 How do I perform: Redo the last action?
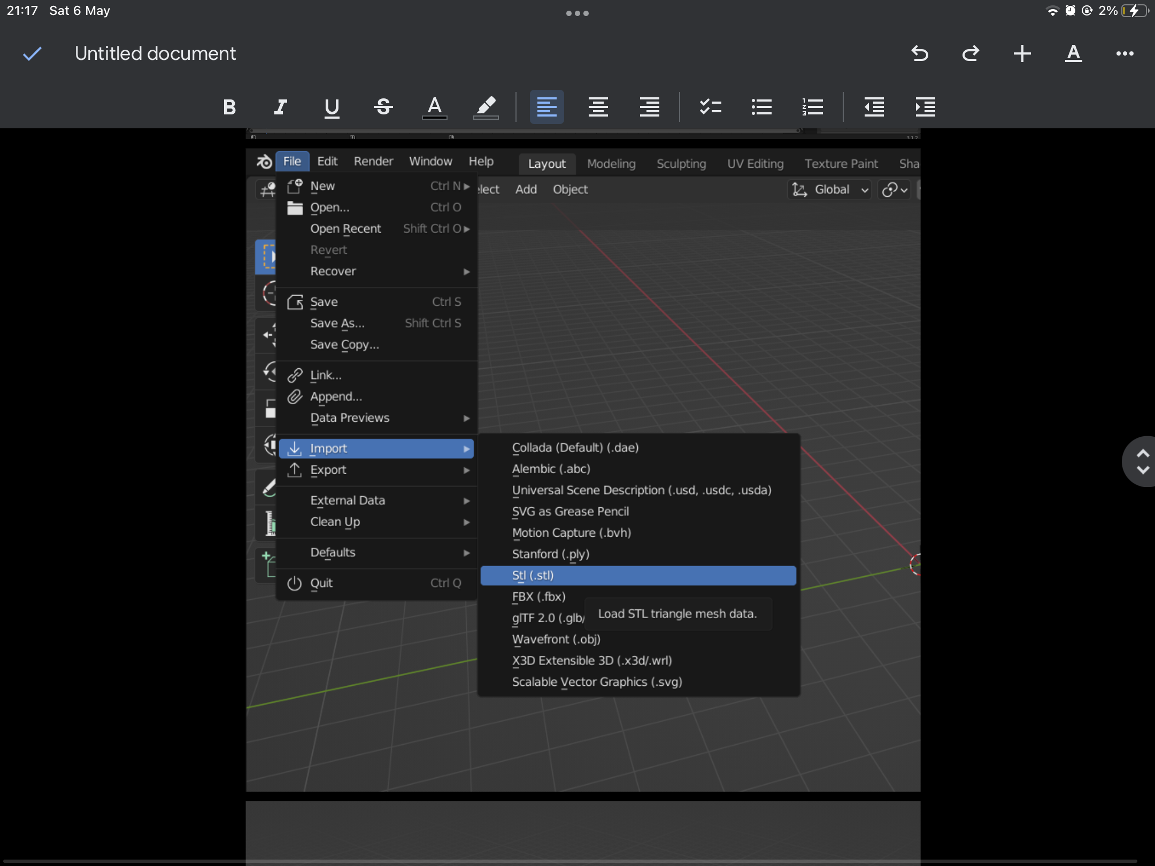click(x=971, y=53)
